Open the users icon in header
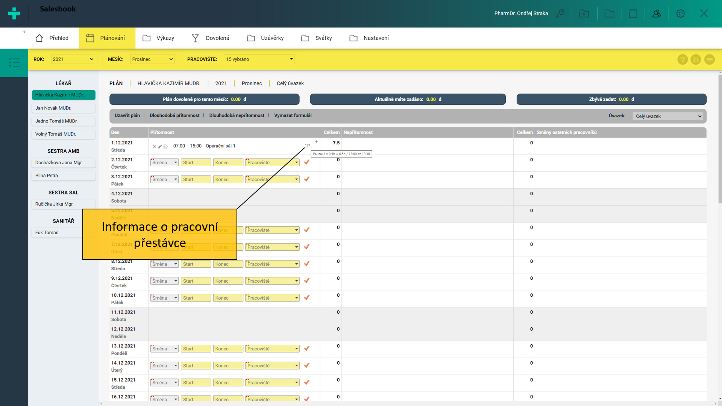 coord(657,14)
